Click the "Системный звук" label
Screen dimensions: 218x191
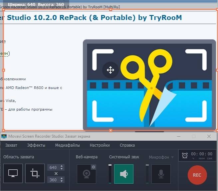124,157
